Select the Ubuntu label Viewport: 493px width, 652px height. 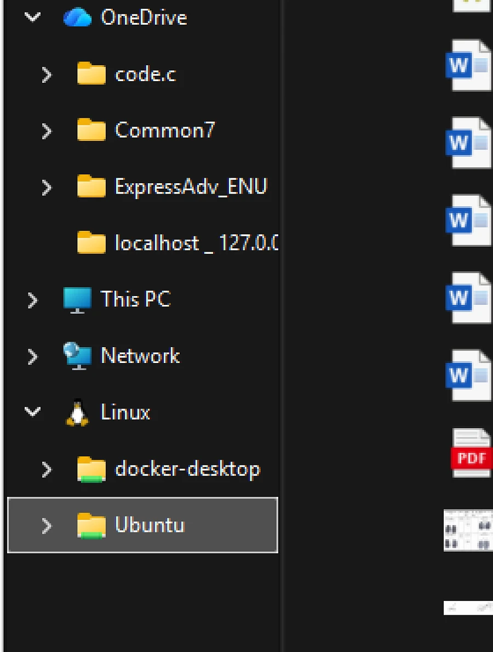[x=150, y=525]
